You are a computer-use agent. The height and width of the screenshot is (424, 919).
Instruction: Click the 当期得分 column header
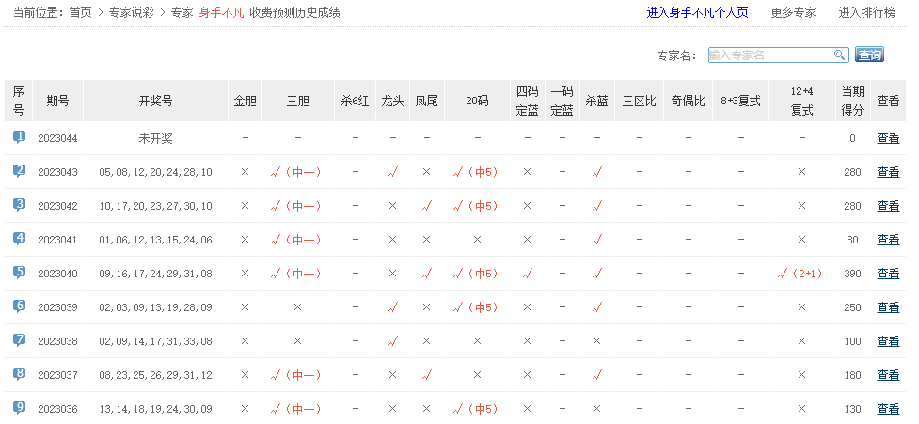tap(852, 101)
